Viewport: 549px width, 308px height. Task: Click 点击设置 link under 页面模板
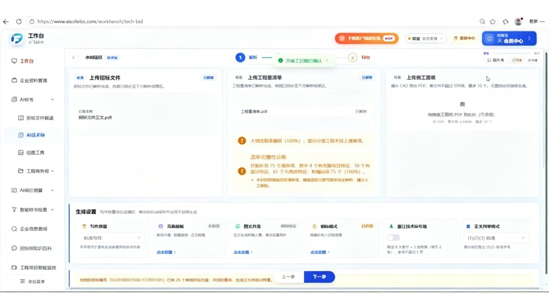point(166,252)
